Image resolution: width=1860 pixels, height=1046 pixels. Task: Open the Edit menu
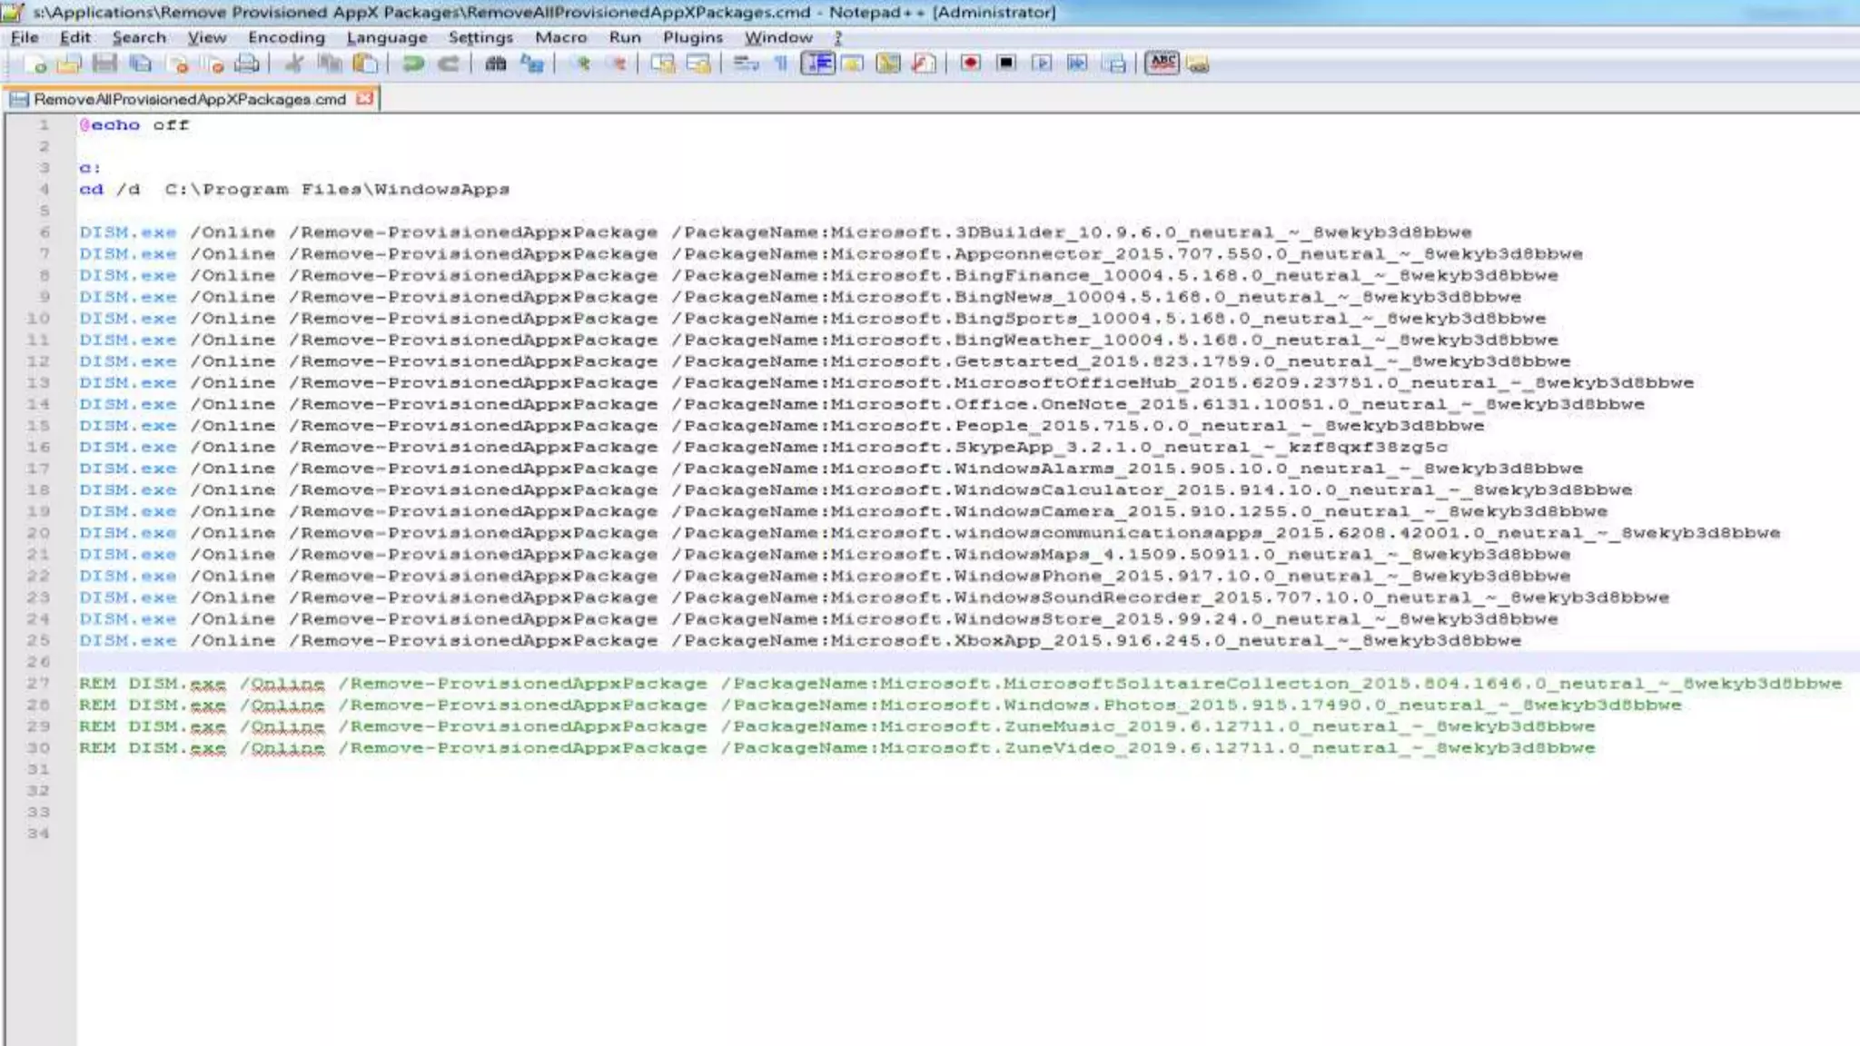pos(75,37)
